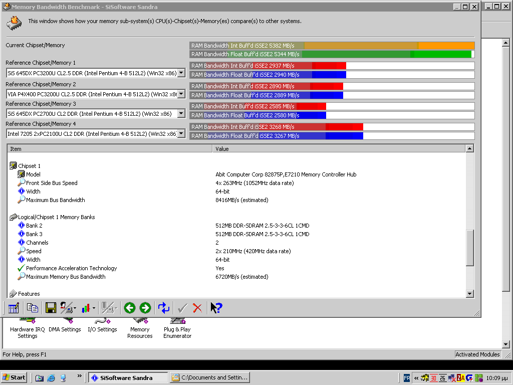Switch to C:\Documents and Settings taskbar window
The image size is (513, 385).
coord(209,377)
